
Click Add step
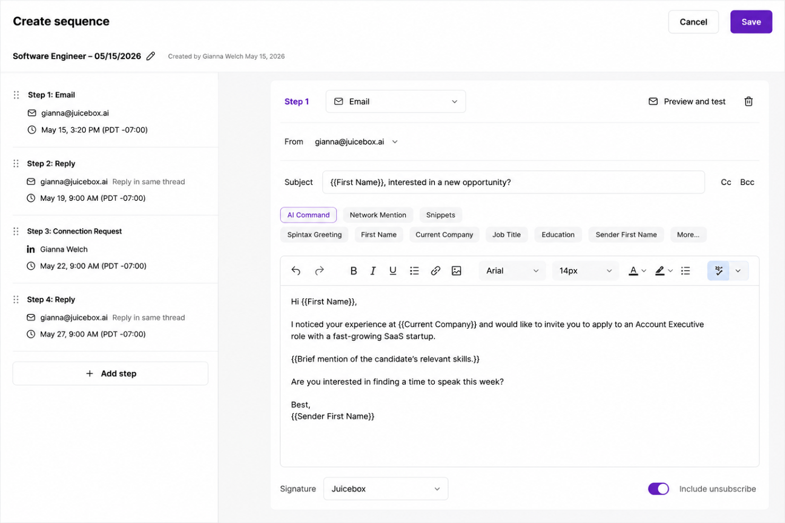coord(110,374)
